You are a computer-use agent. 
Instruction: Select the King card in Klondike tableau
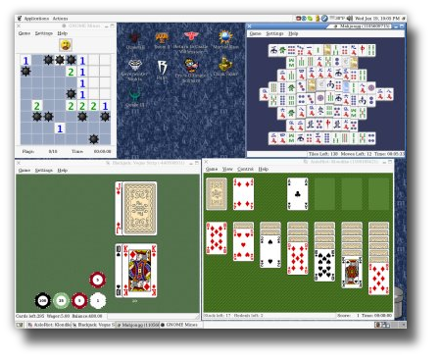click(352, 272)
